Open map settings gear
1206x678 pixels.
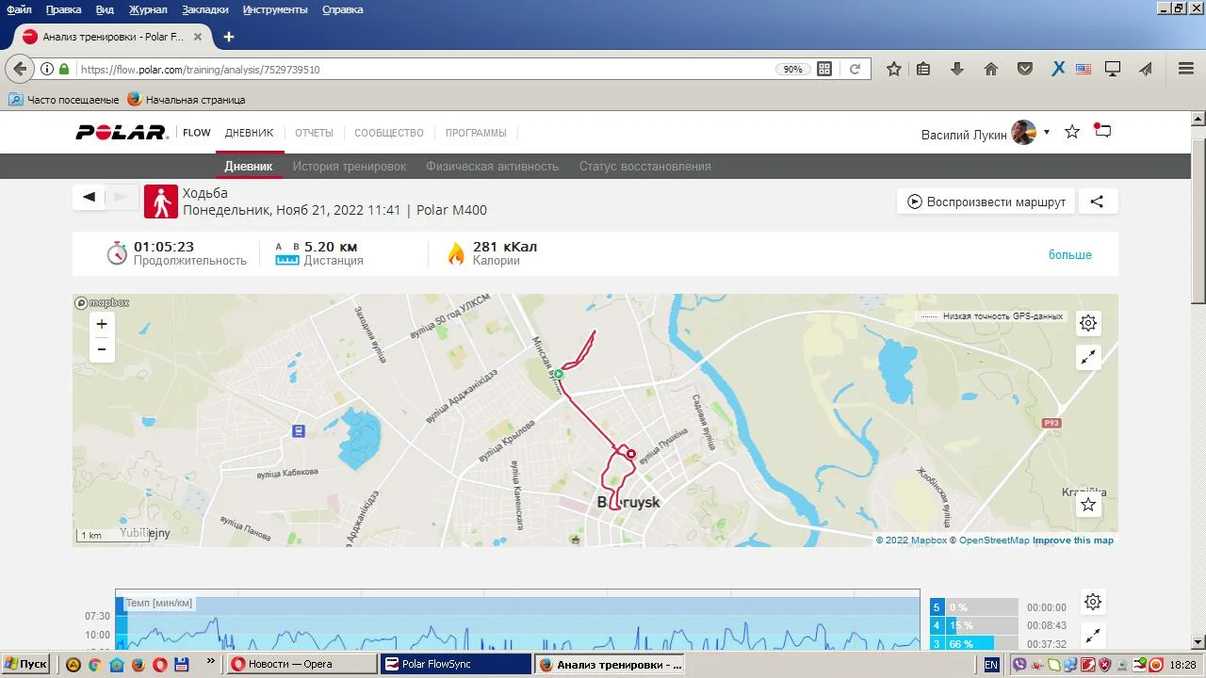1088,323
